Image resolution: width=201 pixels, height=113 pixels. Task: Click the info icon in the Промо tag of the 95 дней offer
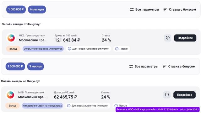click(116, 106)
